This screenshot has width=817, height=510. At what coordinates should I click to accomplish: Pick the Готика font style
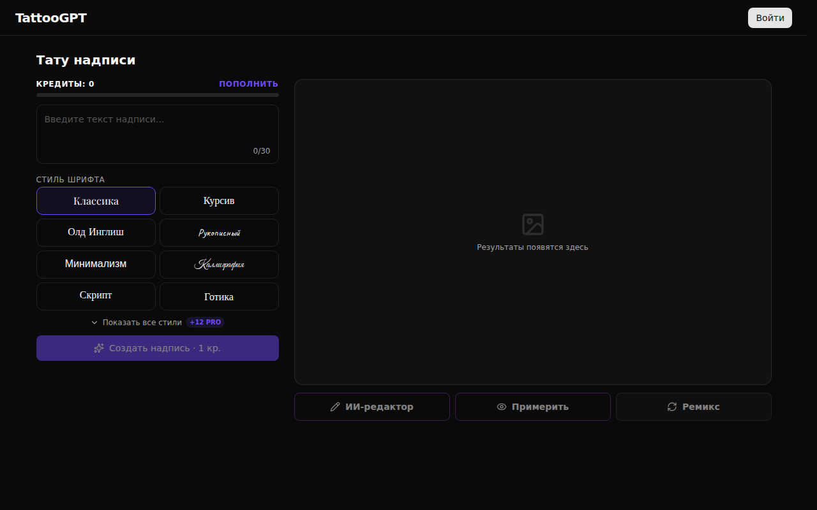[219, 296]
